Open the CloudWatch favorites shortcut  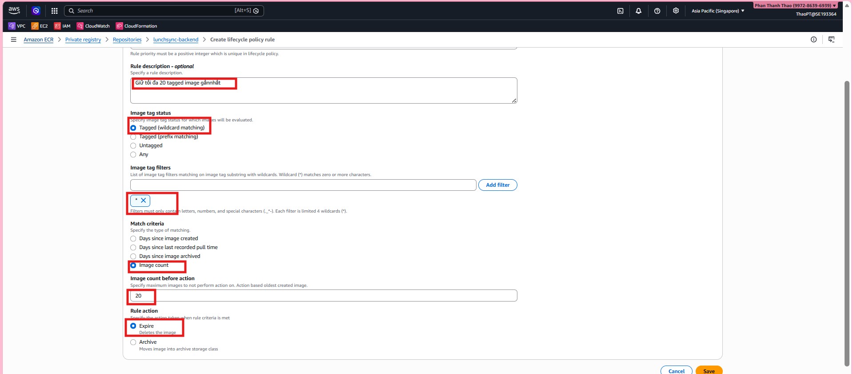point(93,26)
